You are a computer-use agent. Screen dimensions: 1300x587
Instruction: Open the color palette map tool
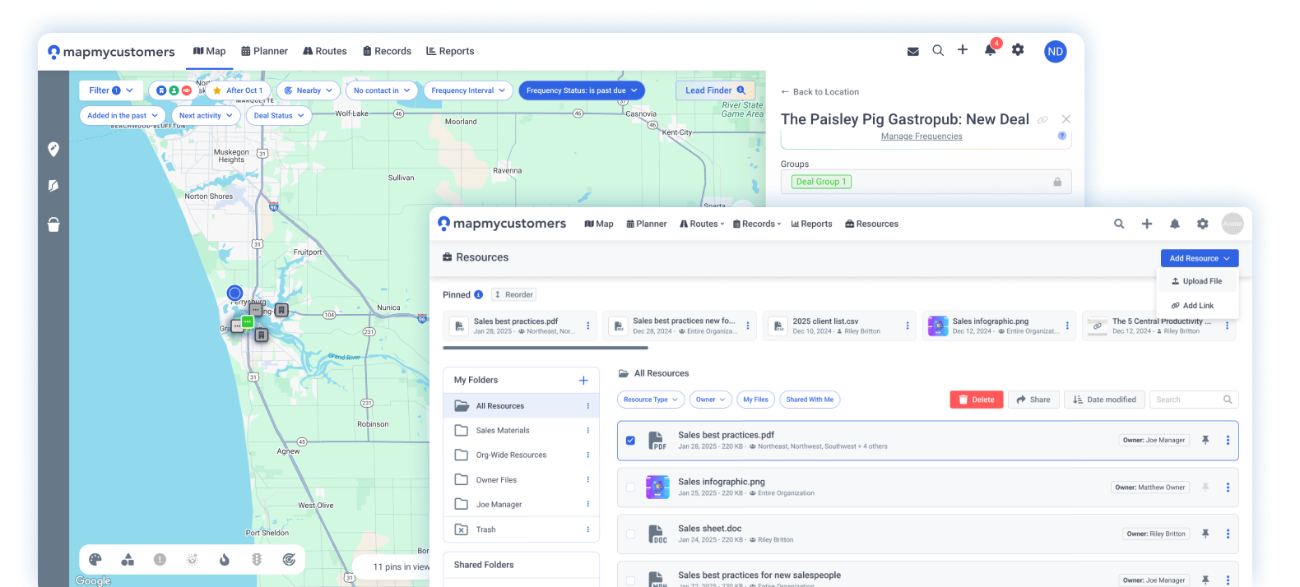click(x=95, y=560)
